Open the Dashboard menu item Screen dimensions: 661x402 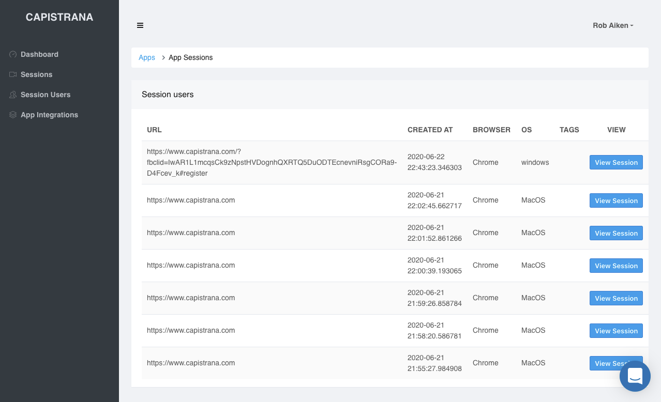[39, 54]
